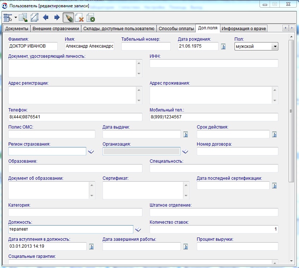Screen dimensions: 299x268
Task: Click the Фамилия field
Action: (x=33, y=46)
